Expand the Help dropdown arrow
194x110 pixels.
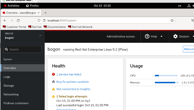click(x=161, y=37)
